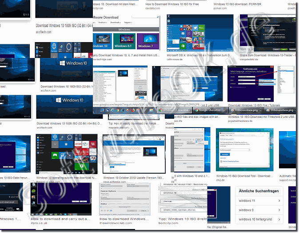Viewport: 299px width, 233px height.
Task: Open the Nvidia installer options thumbnail
Action: click(268, 33)
